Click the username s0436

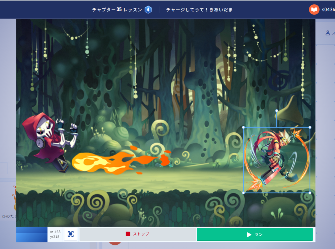pos(328,10)
